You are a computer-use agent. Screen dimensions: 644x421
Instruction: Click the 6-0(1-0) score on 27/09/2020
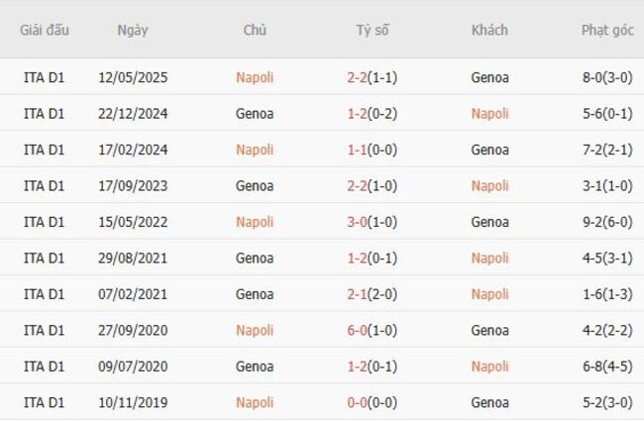(x=372, y=330)
